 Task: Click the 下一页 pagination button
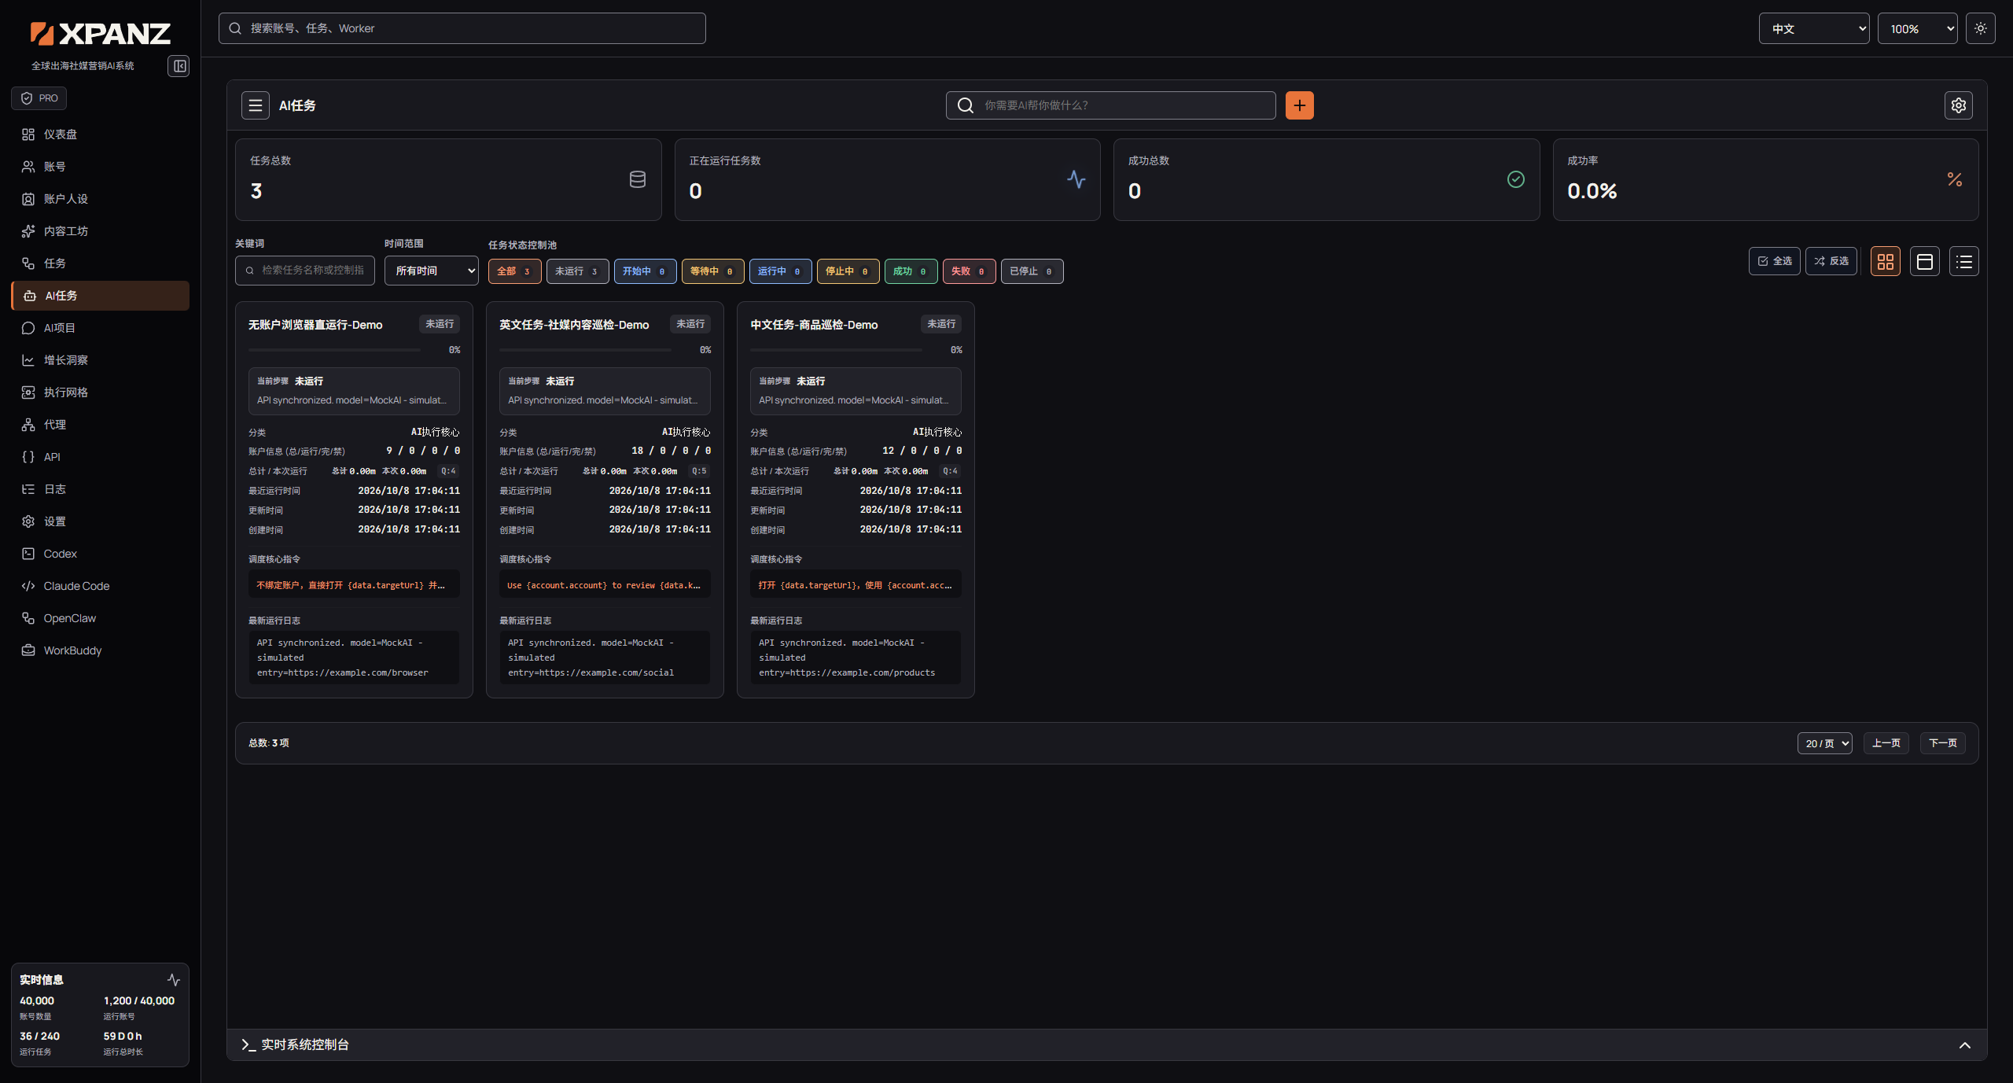pos(1942,743)
